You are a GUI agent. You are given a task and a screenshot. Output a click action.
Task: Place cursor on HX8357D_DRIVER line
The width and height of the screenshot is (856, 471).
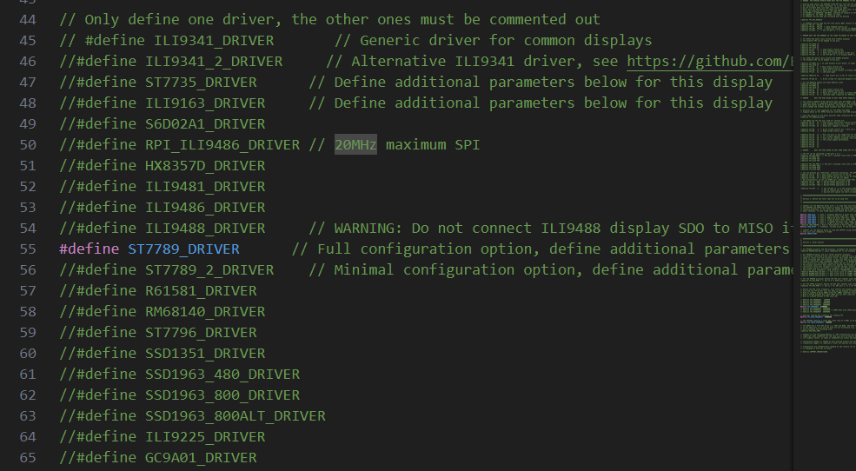coord(205,165)
